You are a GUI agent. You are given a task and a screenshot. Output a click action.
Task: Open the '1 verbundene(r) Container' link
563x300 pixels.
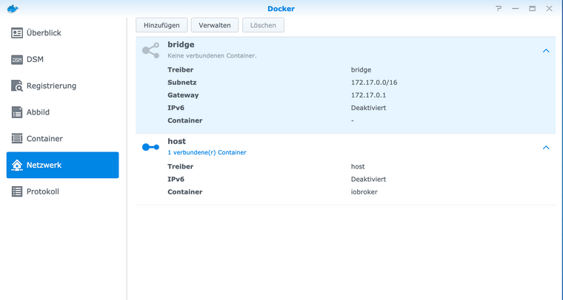(x=207, y=152)
